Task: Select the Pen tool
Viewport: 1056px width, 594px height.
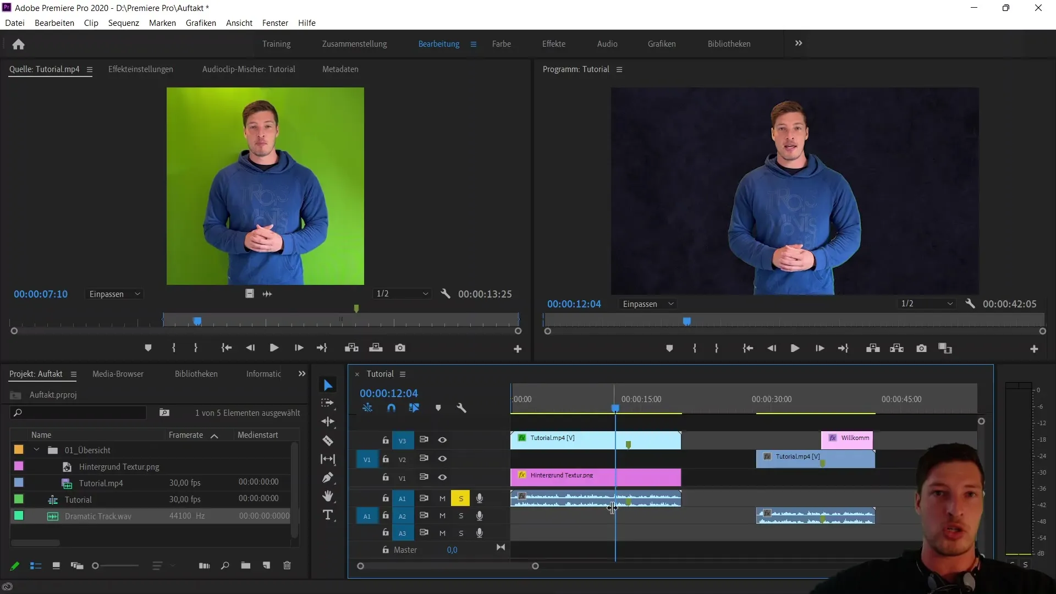Action: pyautogui.click(x=328, y=477)
